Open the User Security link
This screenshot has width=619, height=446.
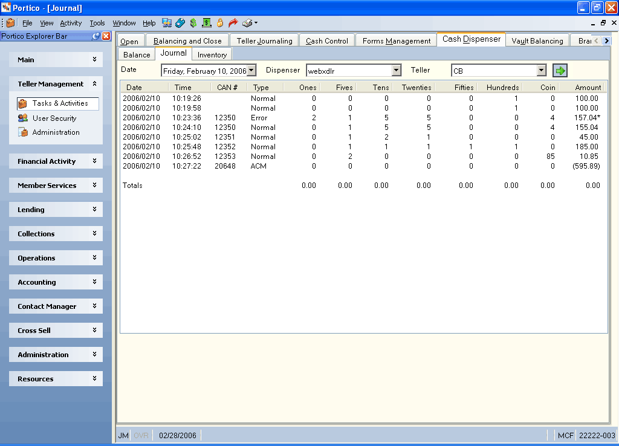[x=54, y=118]
